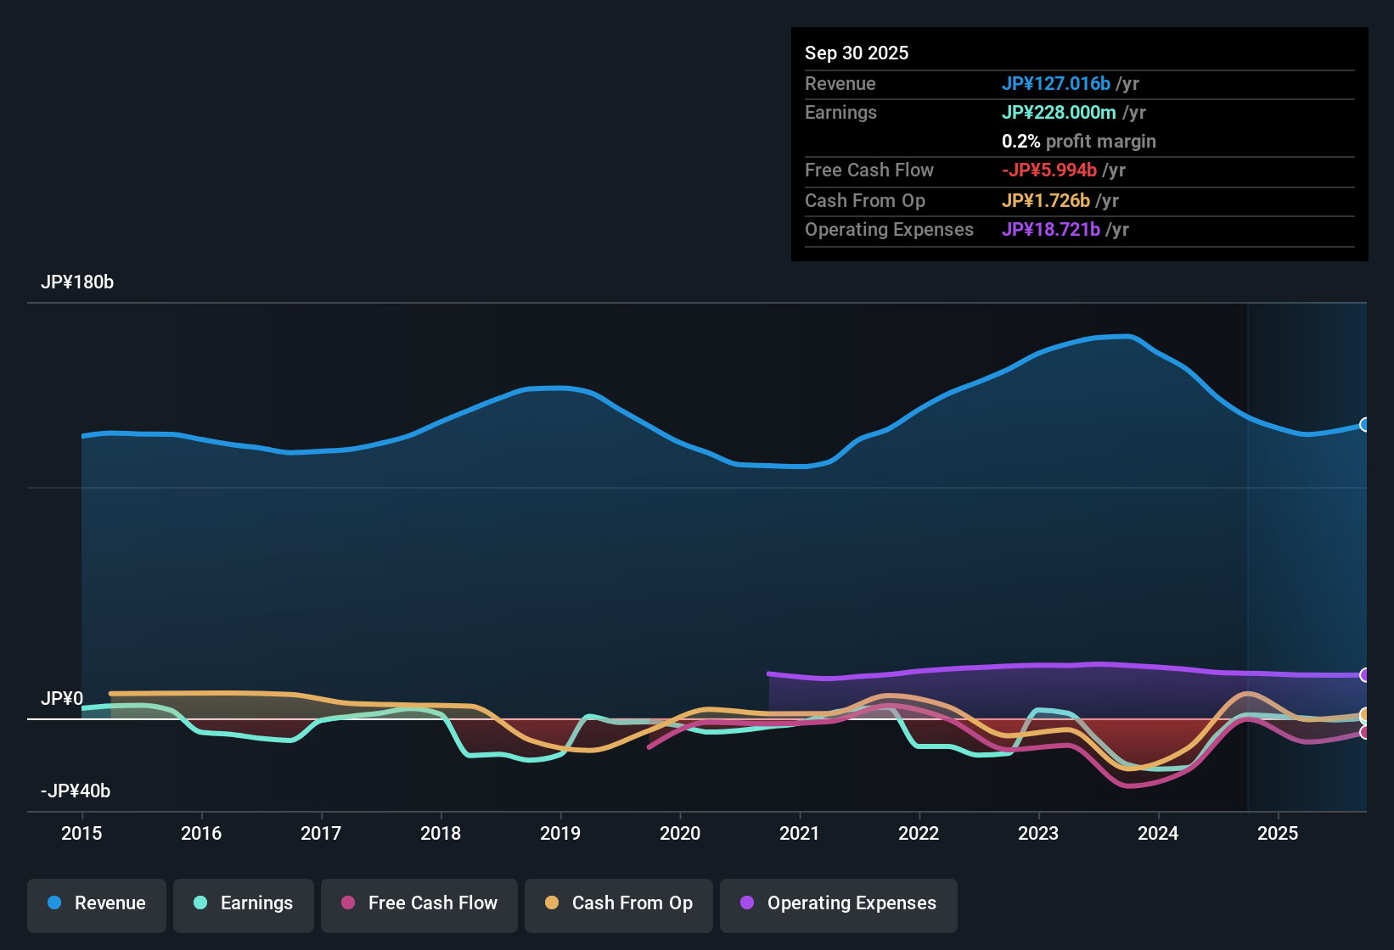Open the Sep 30 2025 tooltip header
1394x950 pixels.
[857, 53]
